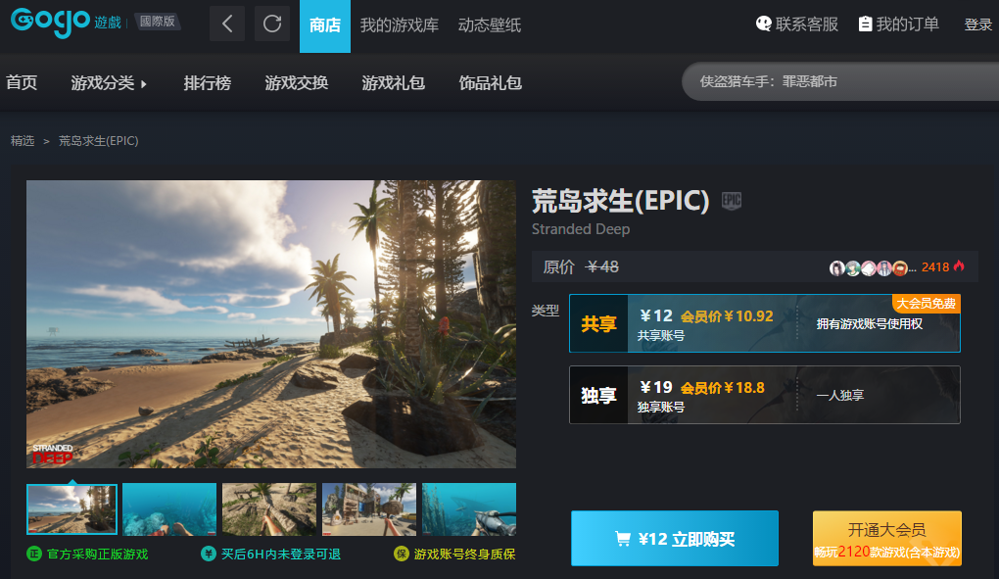Open the 我的游戏库 tab
Image resolution: width=999 pixels, height=579 pixels.
[400, 25]
